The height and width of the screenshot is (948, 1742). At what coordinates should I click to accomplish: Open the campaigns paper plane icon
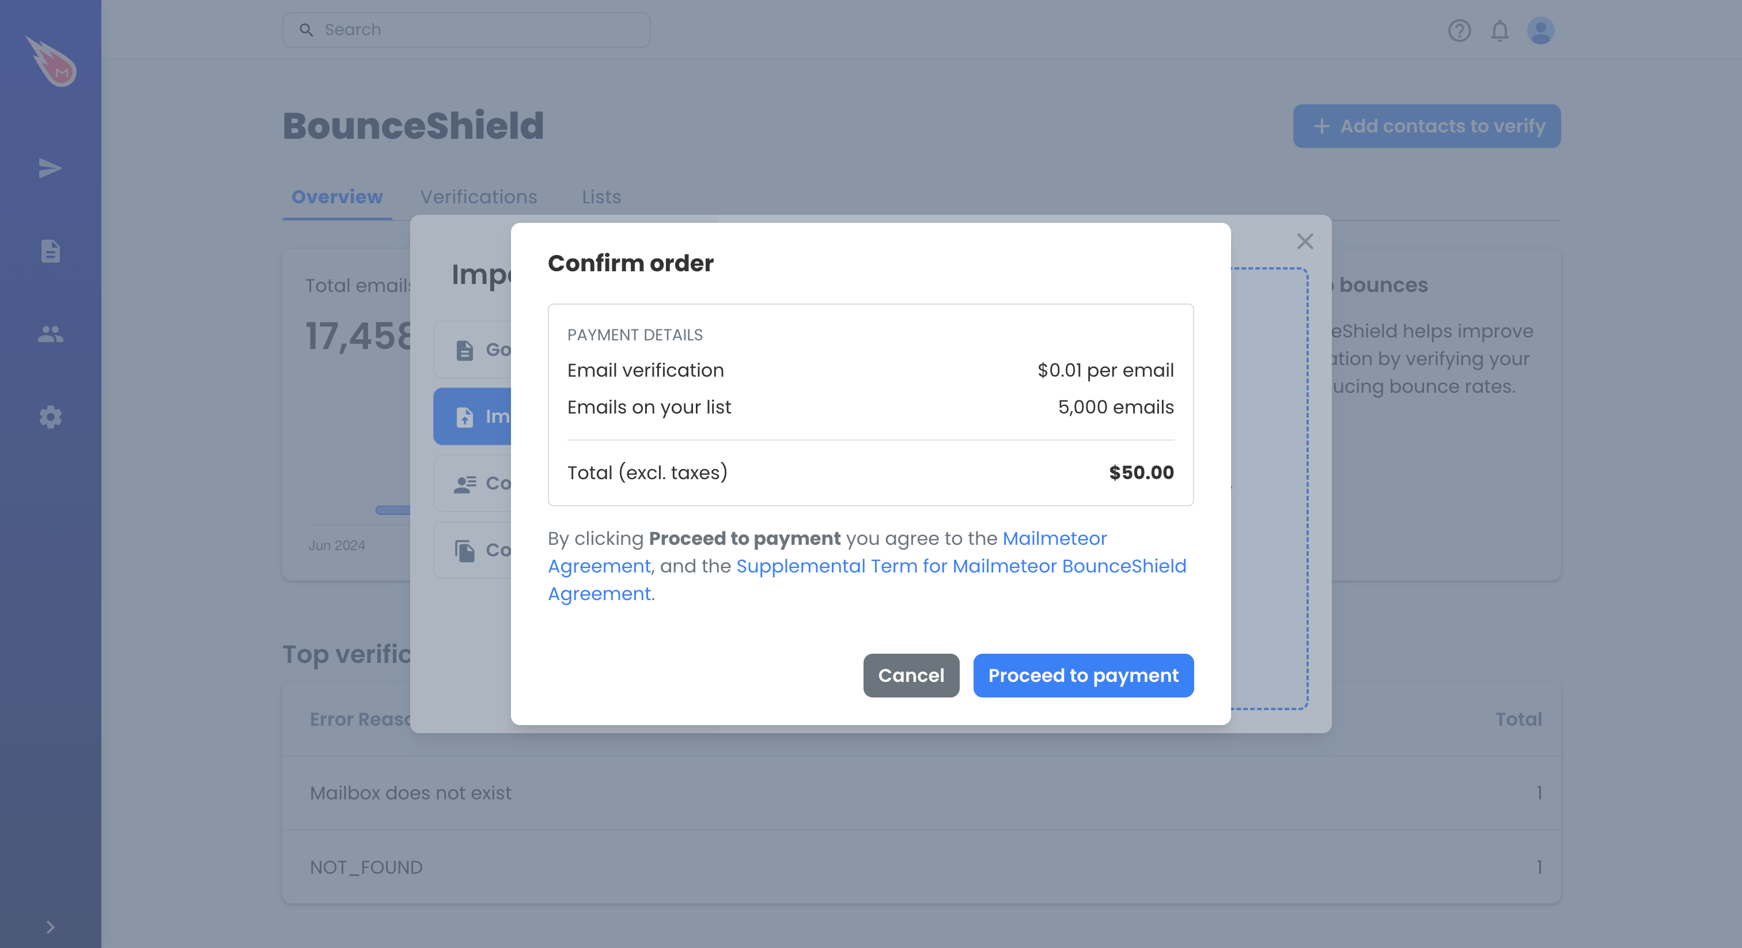(50, 168)
